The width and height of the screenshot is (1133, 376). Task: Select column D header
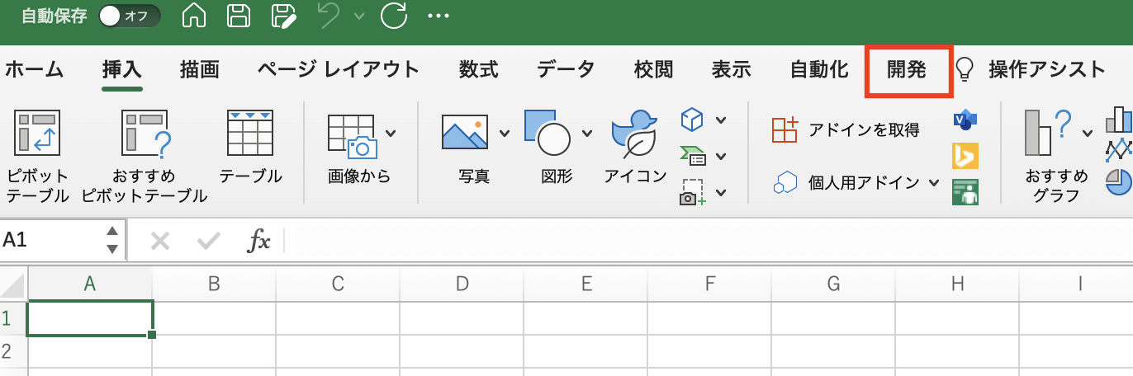point(462,284)
